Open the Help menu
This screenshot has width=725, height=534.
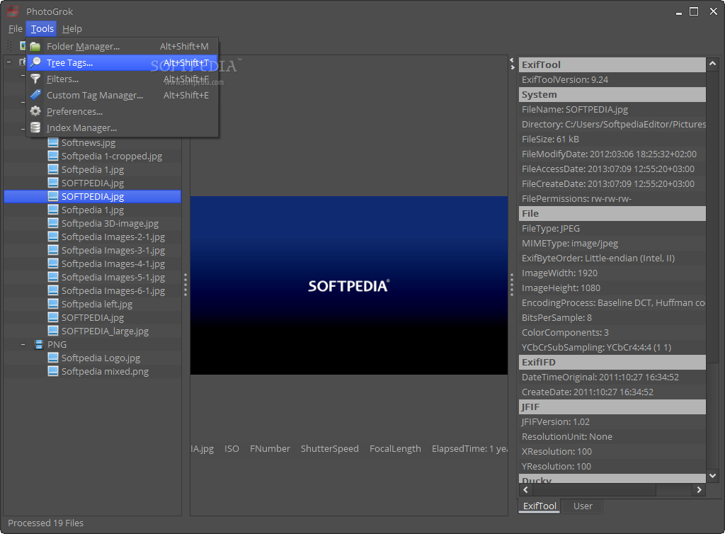coord(72,28)
